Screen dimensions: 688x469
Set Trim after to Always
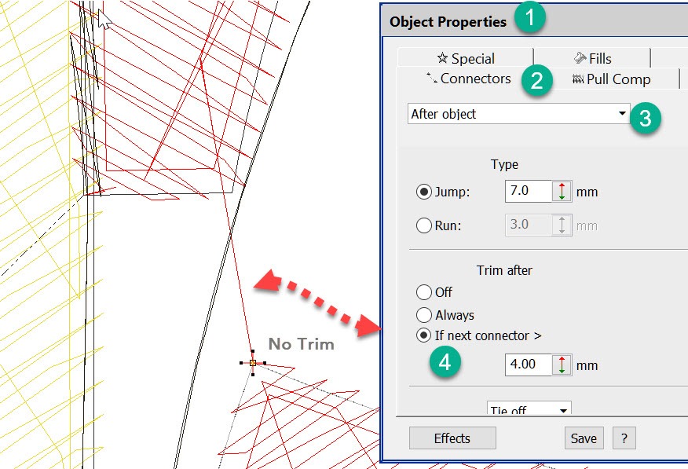pyautogui.click(x=424, y=315)
